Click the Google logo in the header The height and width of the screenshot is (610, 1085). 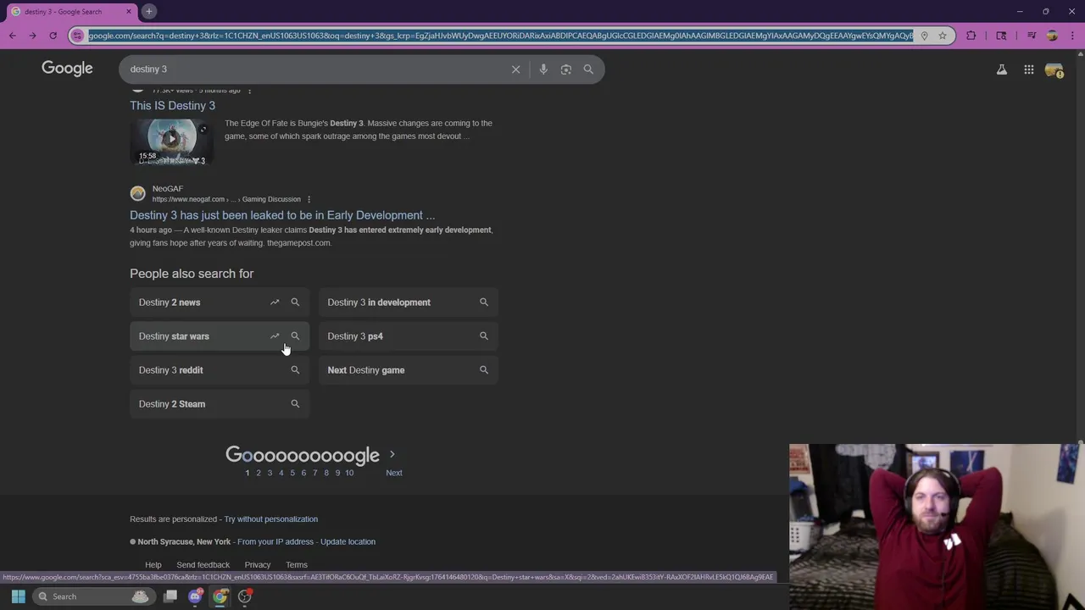coord(67,69)
